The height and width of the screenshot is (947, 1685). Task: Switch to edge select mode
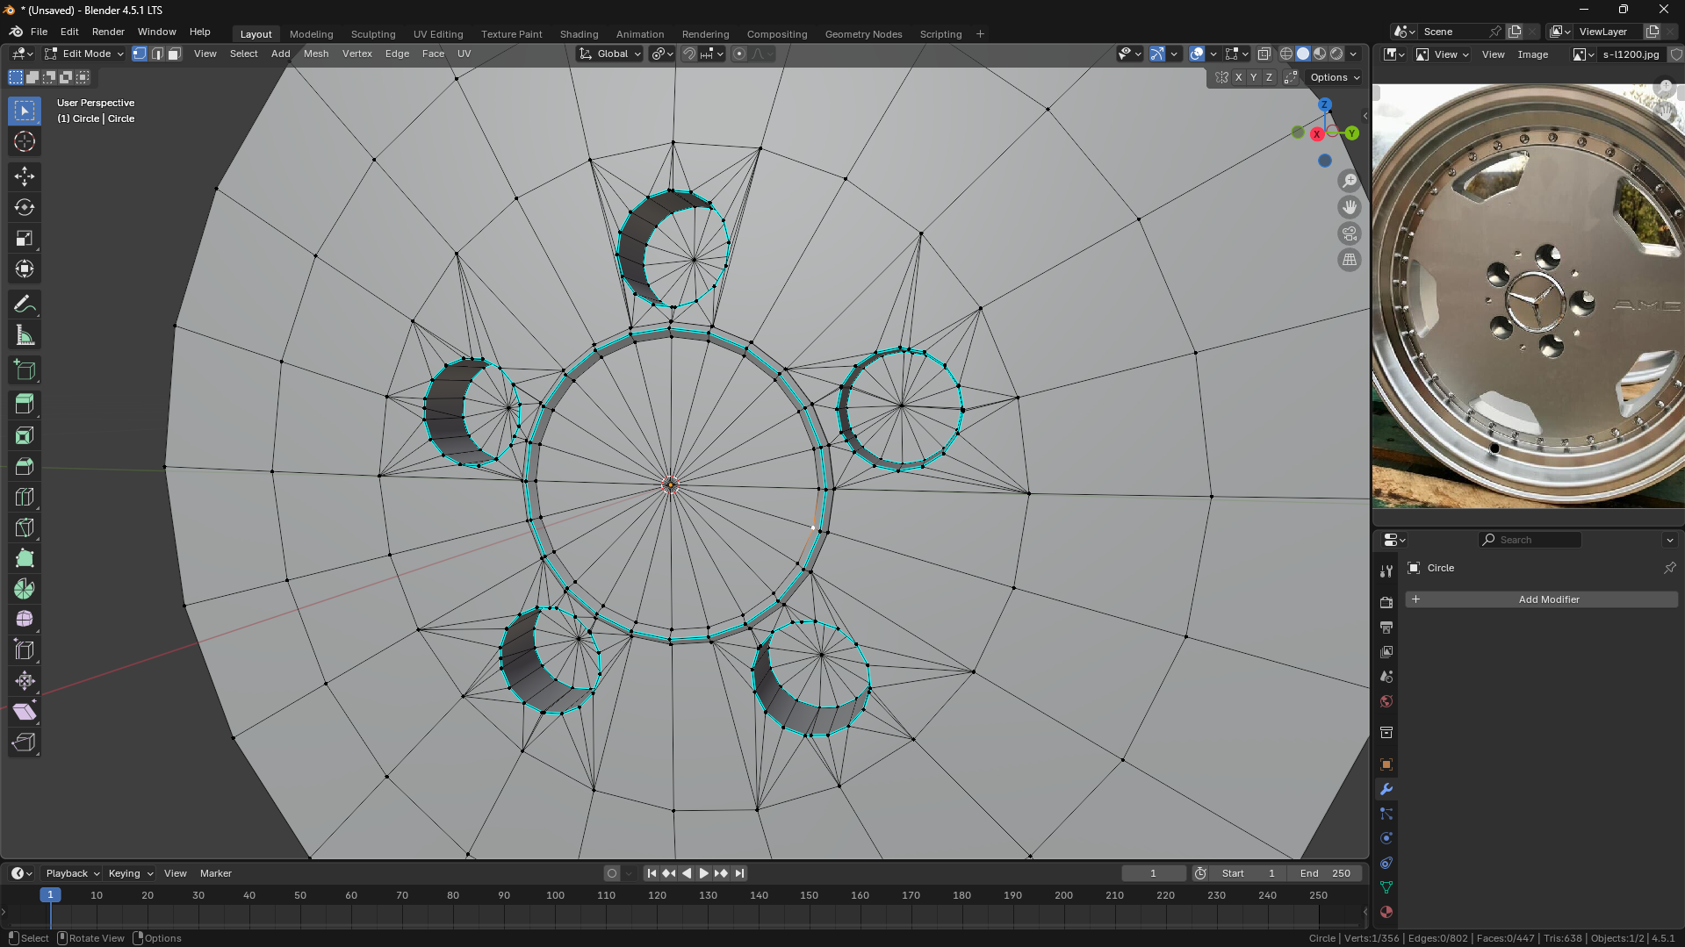pyautogui.click(x=157, y=54)
